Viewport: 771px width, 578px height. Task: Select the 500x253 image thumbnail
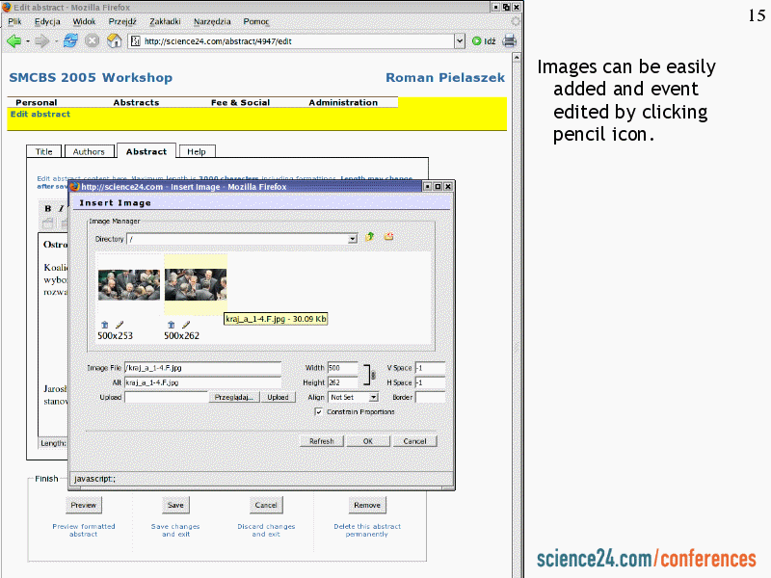point(129,285)
